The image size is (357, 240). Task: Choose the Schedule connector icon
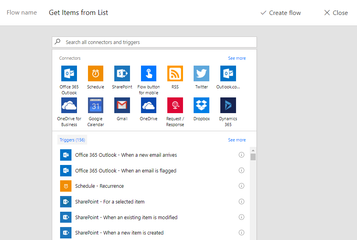click(x=95, y=73)
